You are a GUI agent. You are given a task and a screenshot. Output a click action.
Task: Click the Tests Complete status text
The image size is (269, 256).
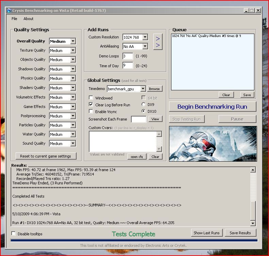tap(133, 234)
